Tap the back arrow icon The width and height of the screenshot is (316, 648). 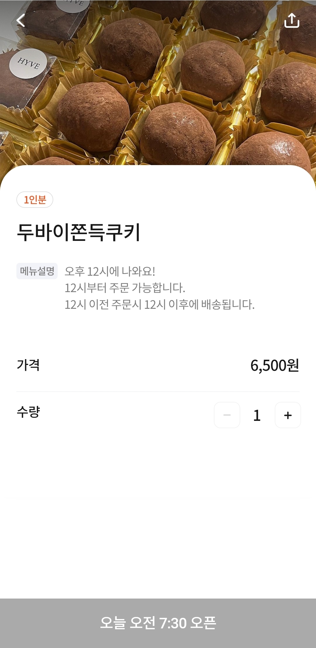20,21
